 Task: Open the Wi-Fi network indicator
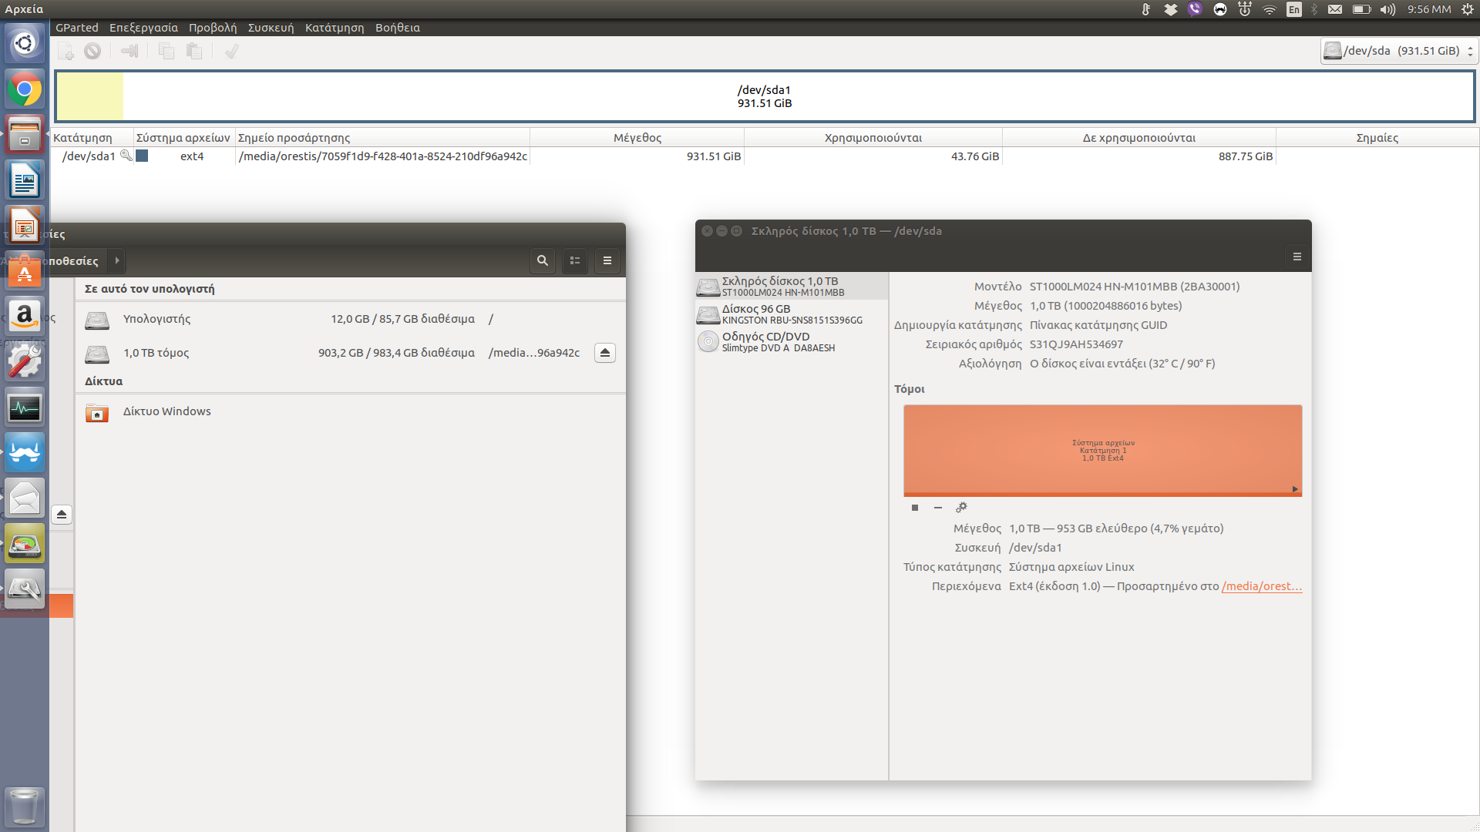click(x=1269, y=9)
